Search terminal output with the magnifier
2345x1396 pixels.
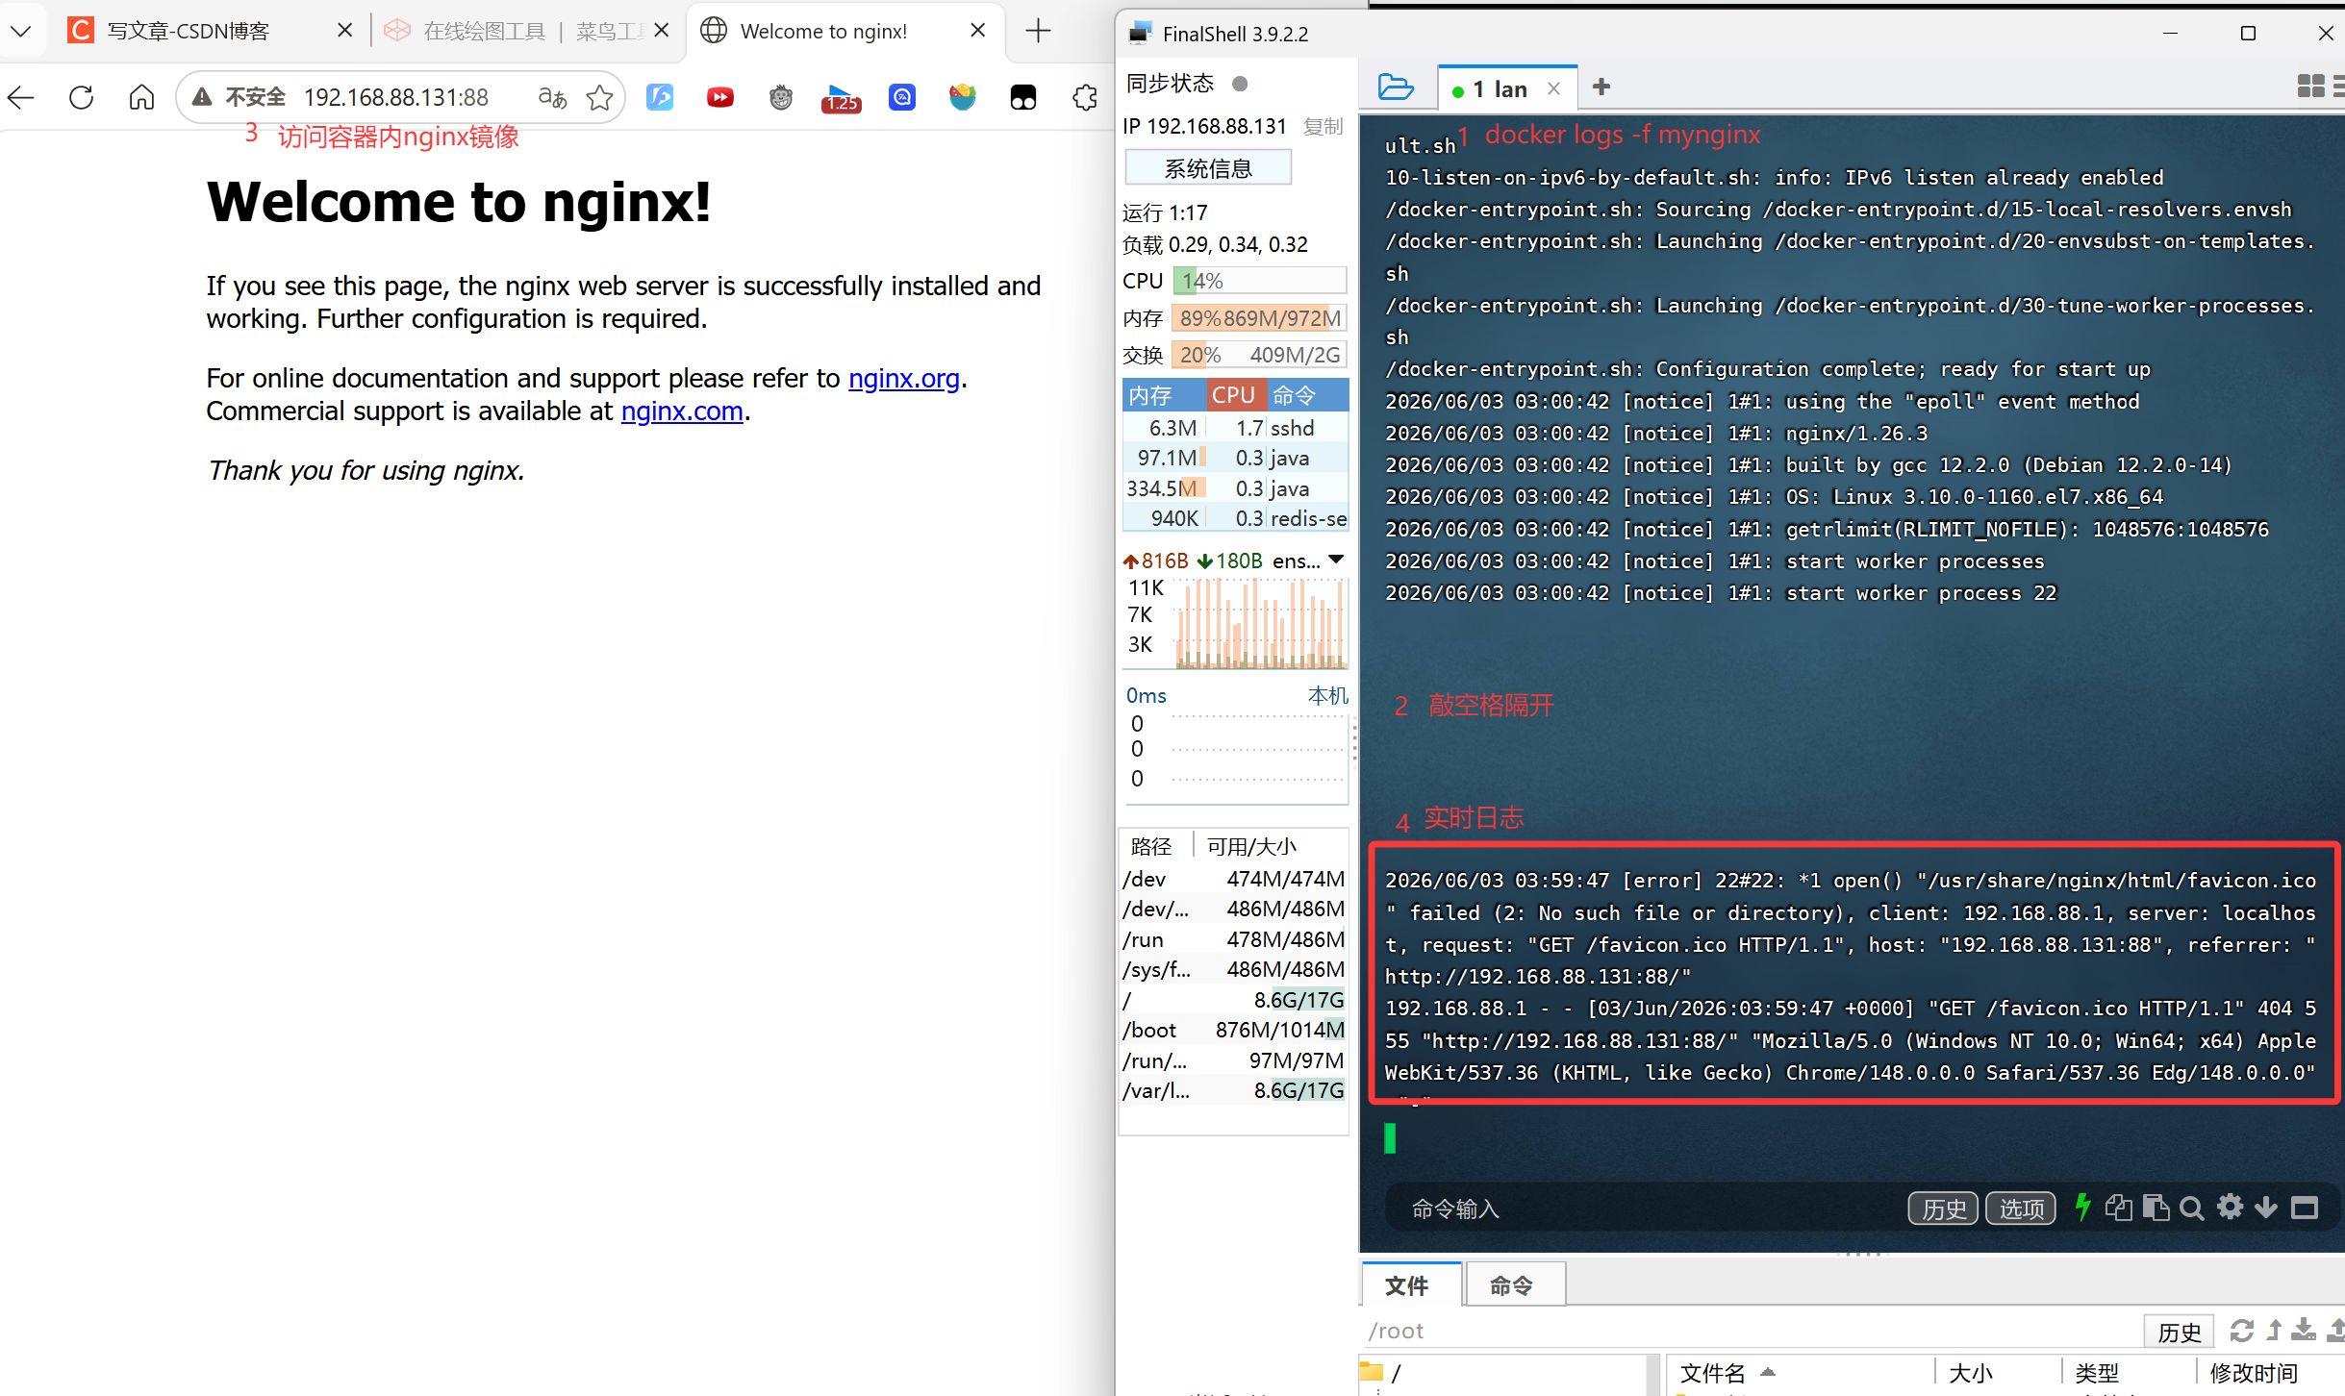(2192, 1209)
